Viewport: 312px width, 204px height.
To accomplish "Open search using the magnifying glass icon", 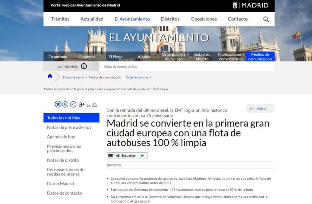I will (x=266, y=19).
